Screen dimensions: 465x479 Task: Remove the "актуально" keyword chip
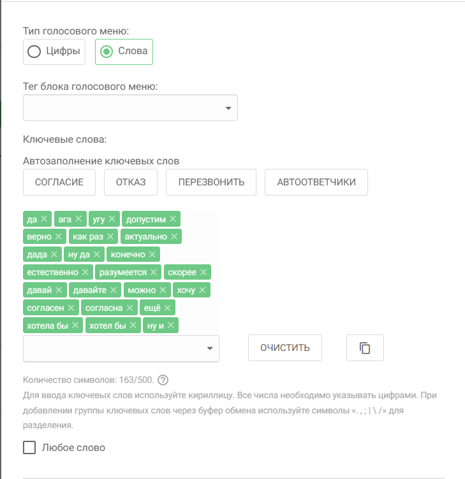[x=174, y=237]
